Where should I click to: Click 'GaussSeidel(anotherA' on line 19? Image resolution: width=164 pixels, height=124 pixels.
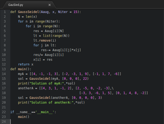click(x=49, y=98)
